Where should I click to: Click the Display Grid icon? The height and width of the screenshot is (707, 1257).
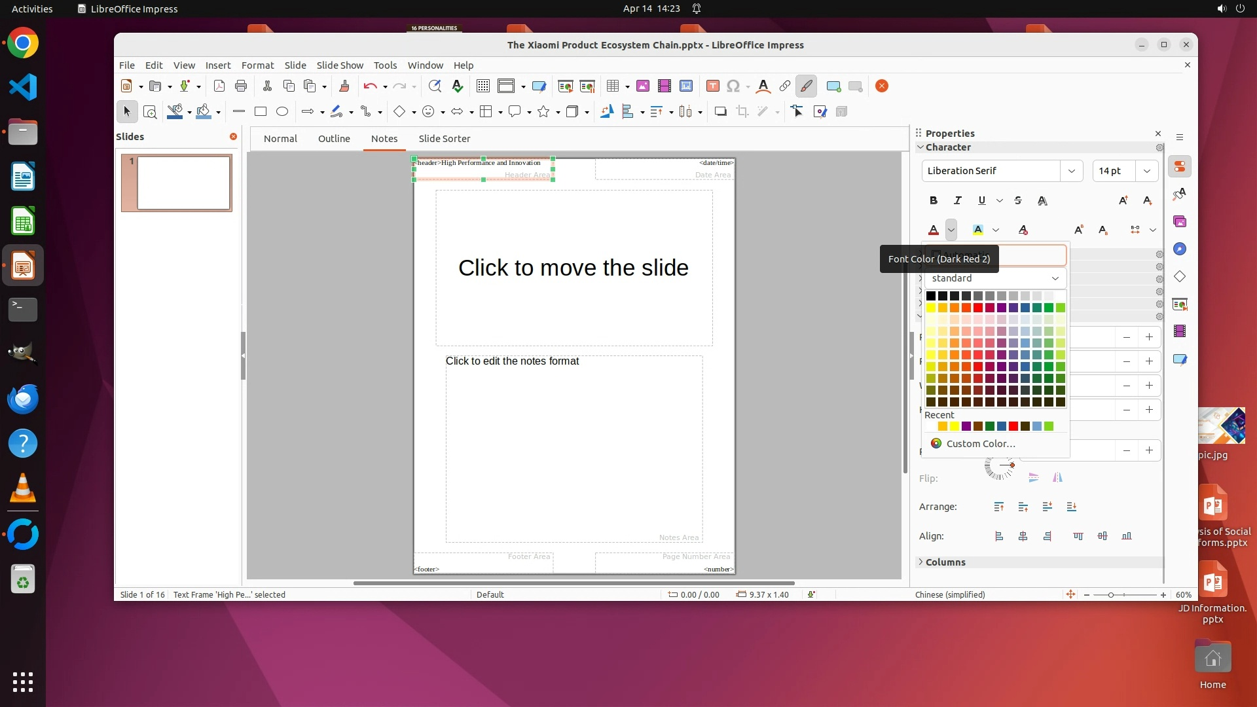(483, 86)
